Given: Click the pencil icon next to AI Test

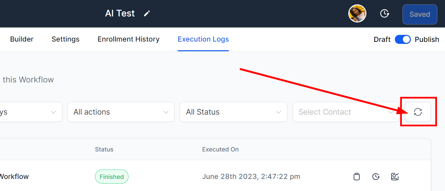Looking at the screenshot, I should (147, 14).
